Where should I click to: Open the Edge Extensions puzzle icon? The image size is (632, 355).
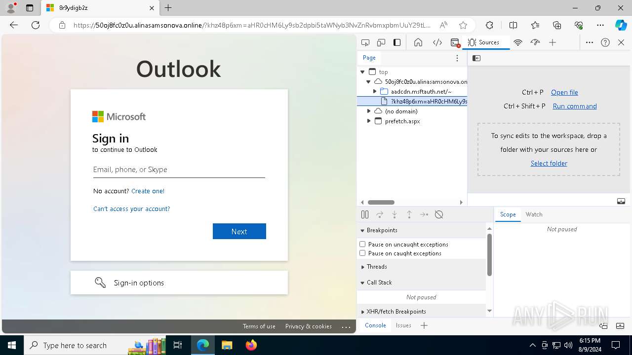(x=489, y=25)
